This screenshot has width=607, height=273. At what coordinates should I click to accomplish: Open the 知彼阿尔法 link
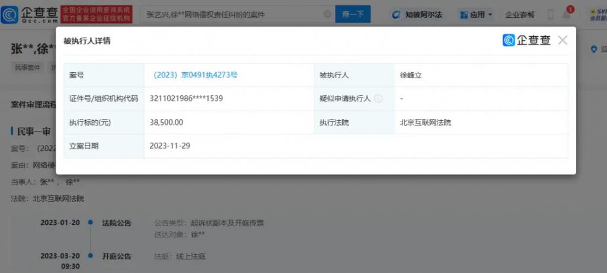tap(417, 14)
